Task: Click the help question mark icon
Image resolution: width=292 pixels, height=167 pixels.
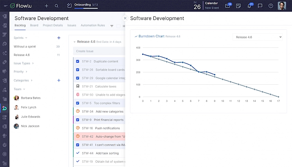Action: click(271, 6)
